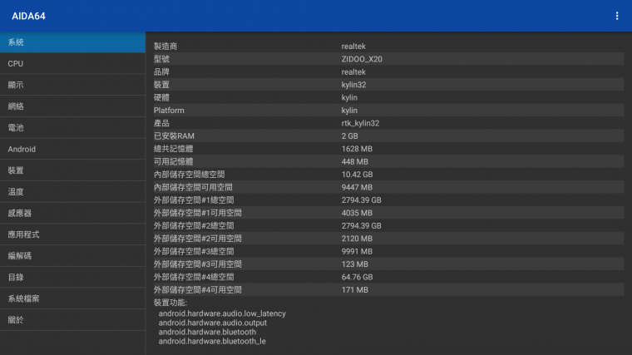Open the three-dot overflow menu
Screen dimensions: 632x355
click(617, 16)
